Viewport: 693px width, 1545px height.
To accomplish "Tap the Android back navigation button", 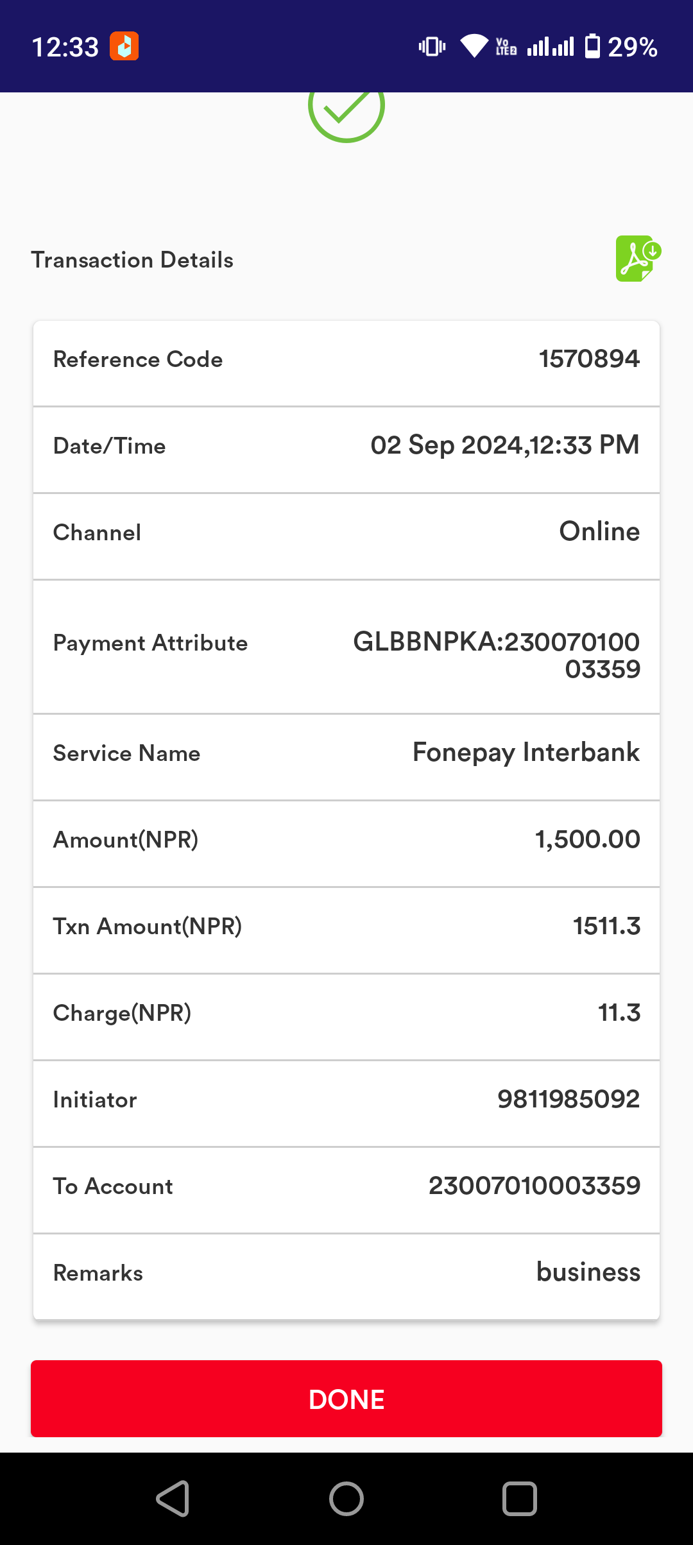I will click(173, 1499).
